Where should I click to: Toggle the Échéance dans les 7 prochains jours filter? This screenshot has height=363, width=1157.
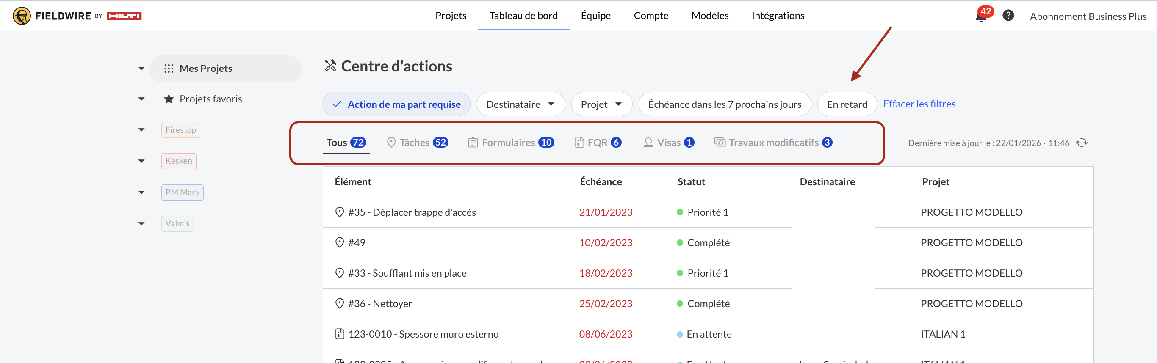pyautogui.click(x=725, y=104)
